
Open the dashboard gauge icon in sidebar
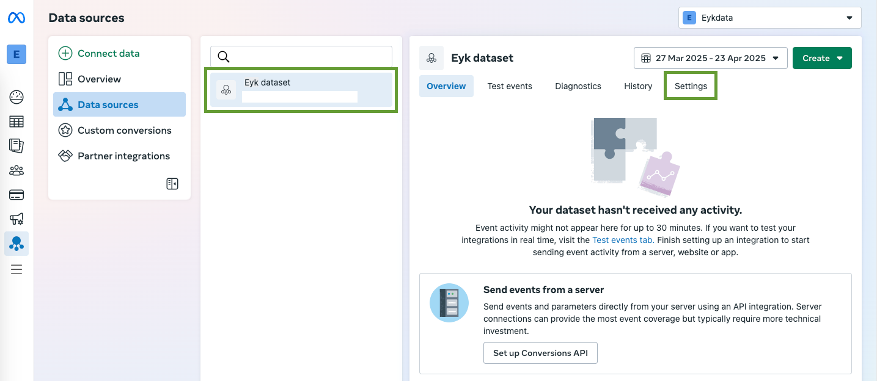pyautogui.click(x=17, y=97)
